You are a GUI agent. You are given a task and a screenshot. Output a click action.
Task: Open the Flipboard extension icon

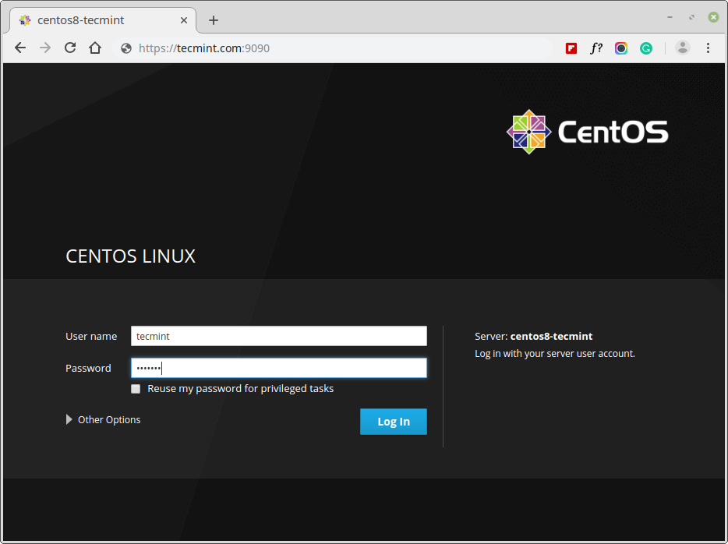click(571, 48)
